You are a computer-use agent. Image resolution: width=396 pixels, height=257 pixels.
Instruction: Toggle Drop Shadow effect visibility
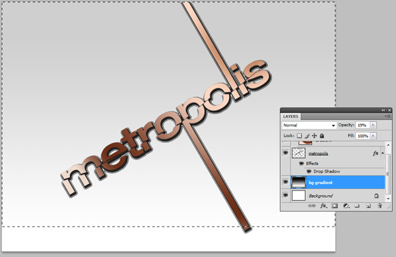[309, 171]
